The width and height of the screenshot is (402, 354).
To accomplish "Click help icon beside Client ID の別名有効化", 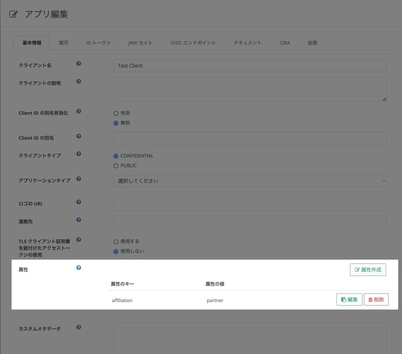I will 78,111.
